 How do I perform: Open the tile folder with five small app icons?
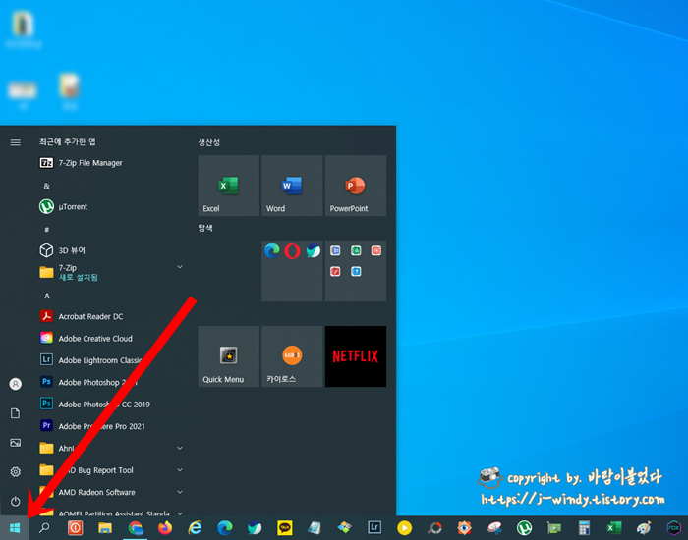coord(356,271)
